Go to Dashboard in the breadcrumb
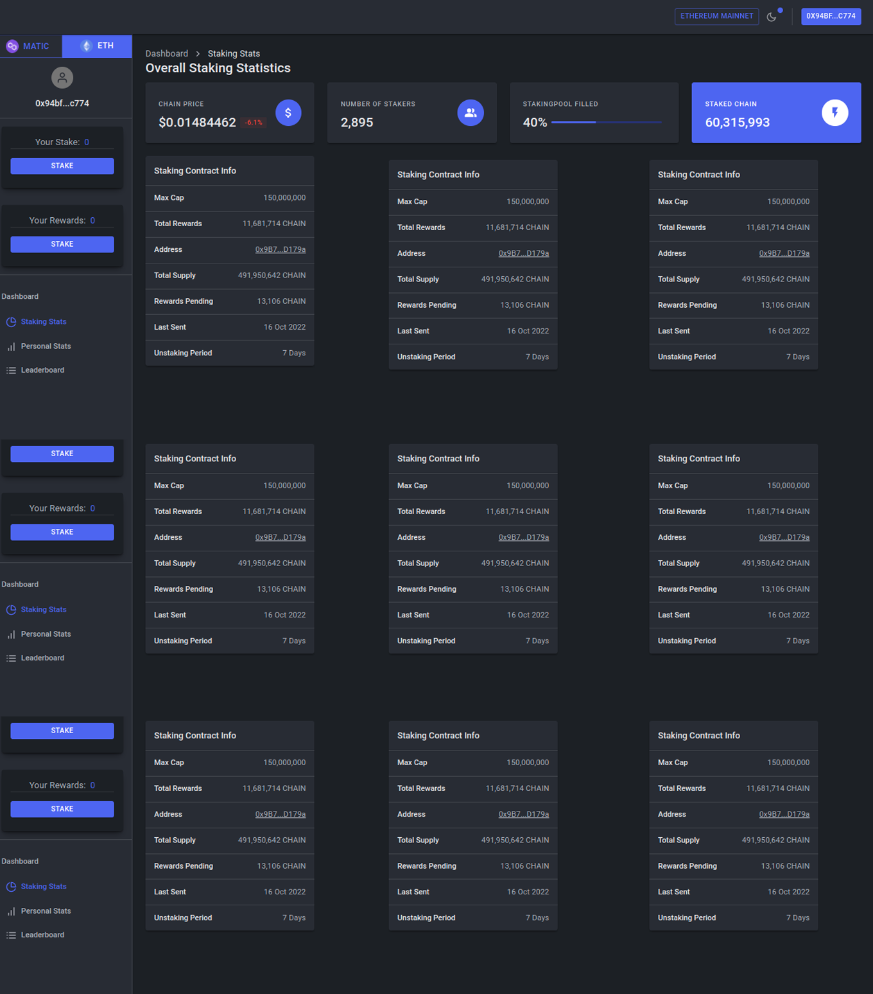 tap(167, 53)
